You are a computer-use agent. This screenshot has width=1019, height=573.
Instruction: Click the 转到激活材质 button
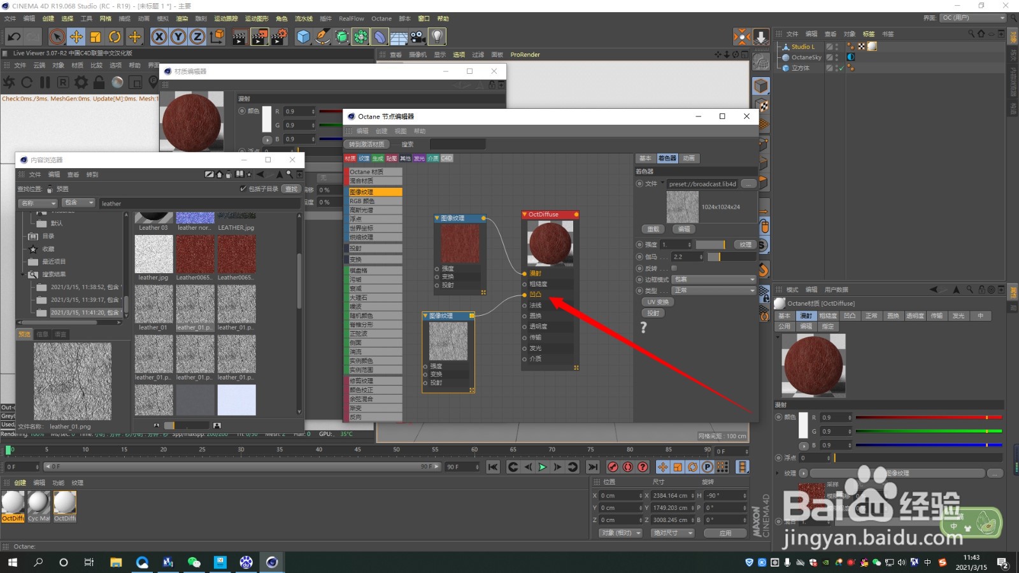click(366, 145)
